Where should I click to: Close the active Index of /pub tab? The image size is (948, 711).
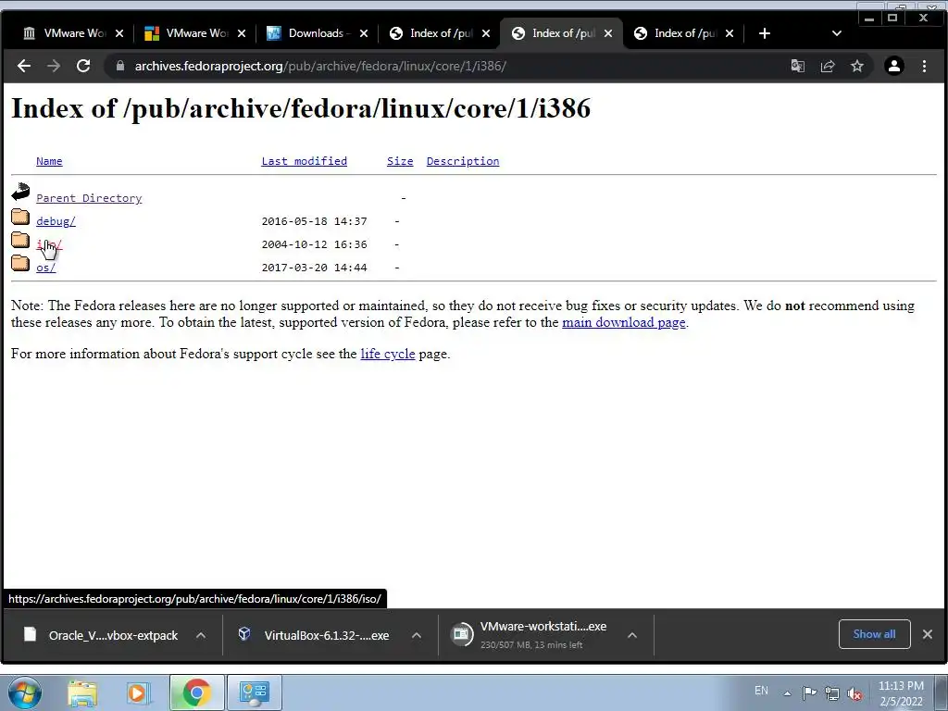click(x=608, y=33)
